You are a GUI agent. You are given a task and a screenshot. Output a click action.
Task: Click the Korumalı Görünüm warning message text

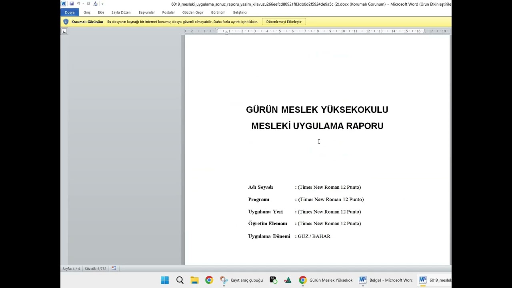click(183, 22)
